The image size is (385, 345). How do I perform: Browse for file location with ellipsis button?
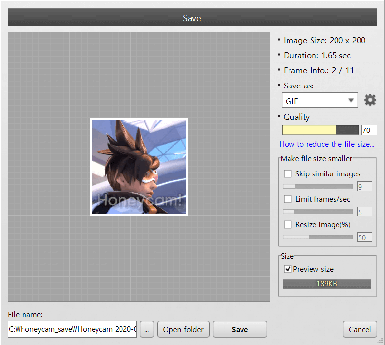(x=147, y=329)
